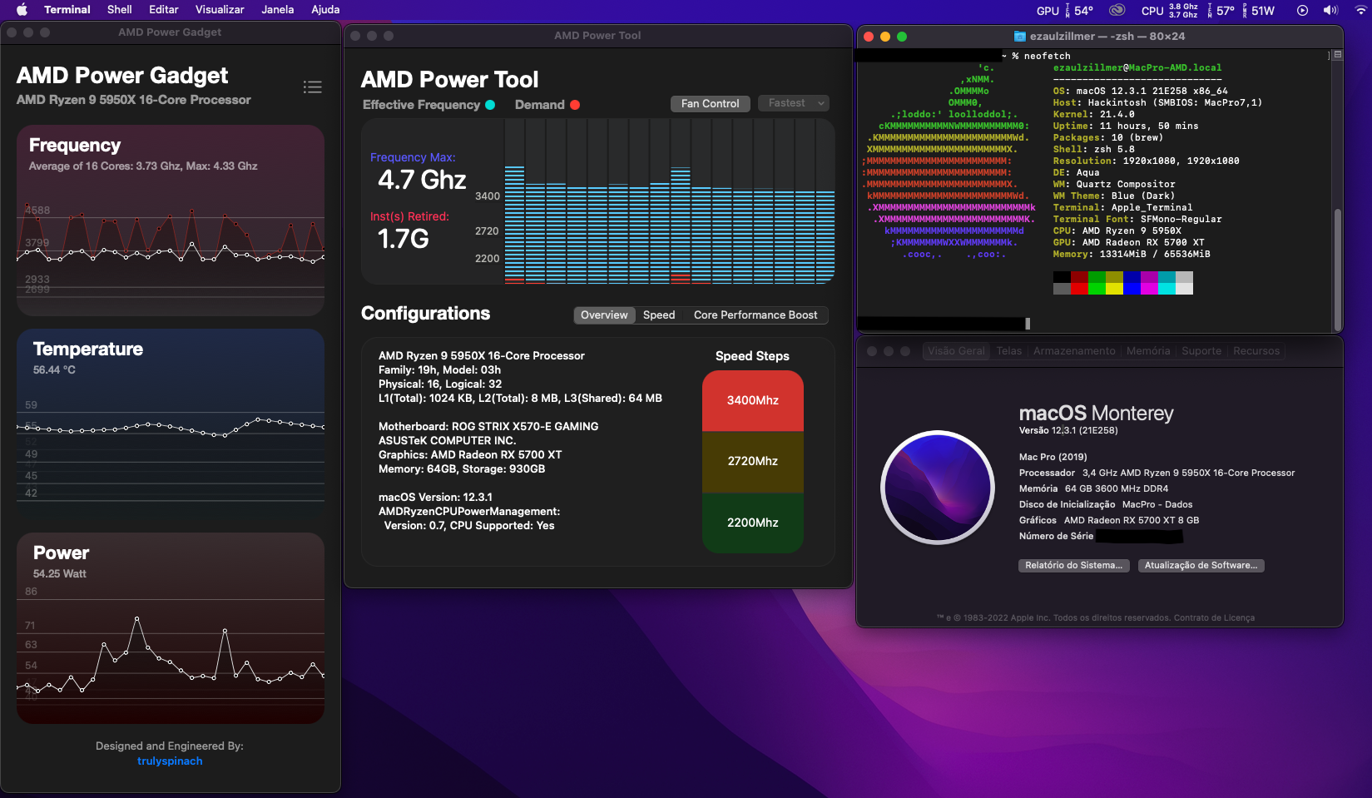Switch to the Armazenamento tab
The width and height of the screenshot is (1372, 798).
[x=1073, y=351]
